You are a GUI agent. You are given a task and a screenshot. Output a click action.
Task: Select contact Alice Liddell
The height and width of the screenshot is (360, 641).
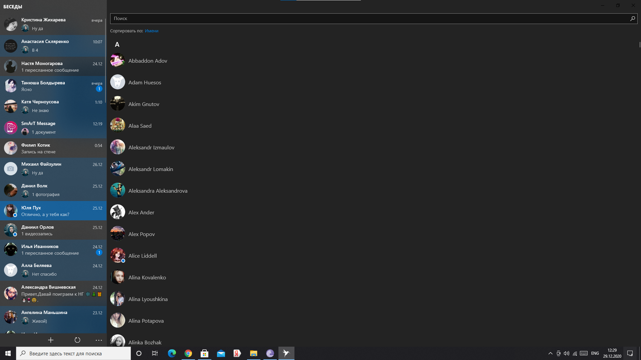click(143, 256)
